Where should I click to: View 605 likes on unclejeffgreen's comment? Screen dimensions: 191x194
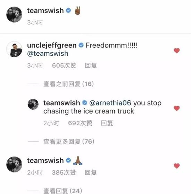tap(64, 65)
